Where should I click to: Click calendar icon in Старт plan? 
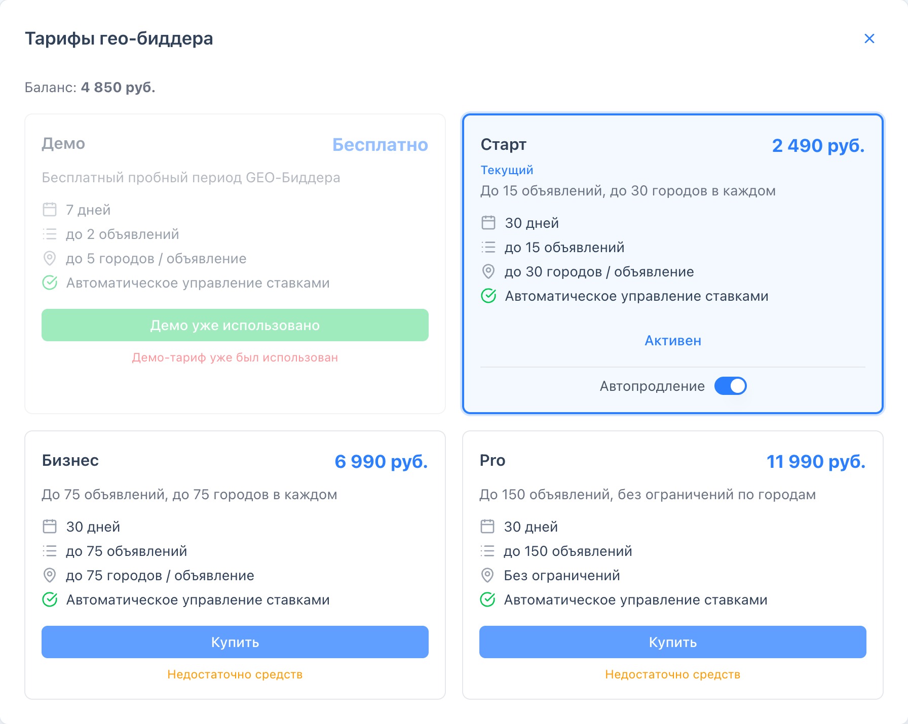[488, 223]
